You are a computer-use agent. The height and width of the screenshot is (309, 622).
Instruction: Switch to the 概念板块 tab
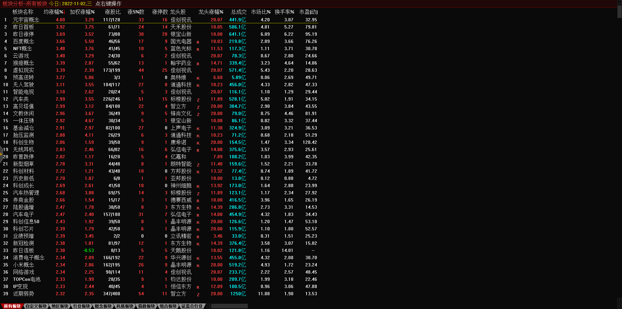103,306
